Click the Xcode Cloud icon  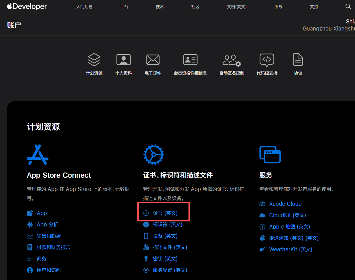point(262,204)
